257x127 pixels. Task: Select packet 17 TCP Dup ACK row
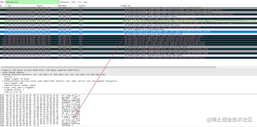pyautogui.click(x=128, y=36)
